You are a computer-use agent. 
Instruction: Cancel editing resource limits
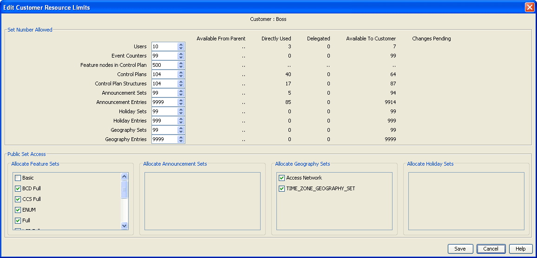tap(491, 249)
